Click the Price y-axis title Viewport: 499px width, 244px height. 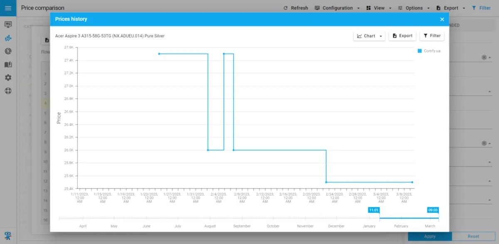(x=59, y=118)
